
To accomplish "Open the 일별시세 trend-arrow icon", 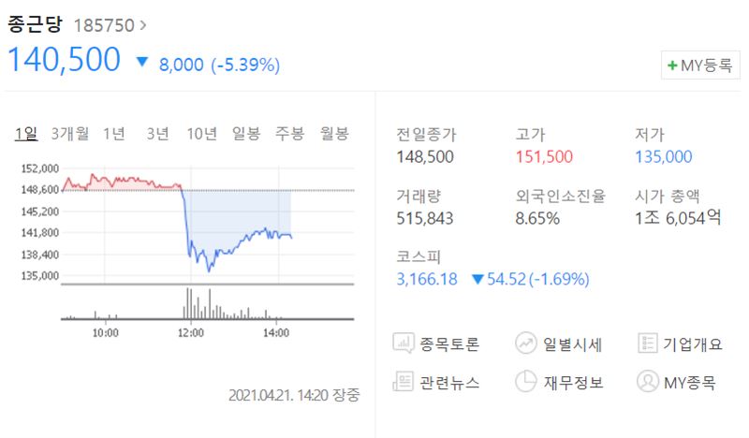I will pyautogui.click(x=526, y=343).
